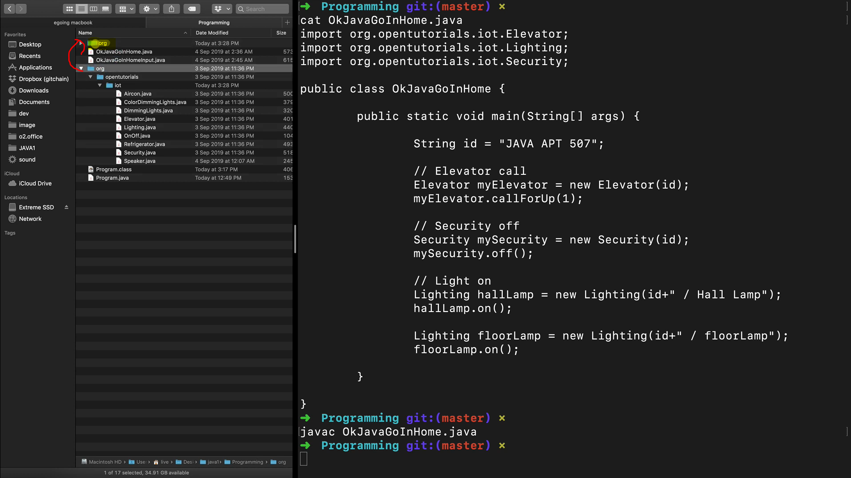Open the group-by arrangement dropdown

coord(126,9)
